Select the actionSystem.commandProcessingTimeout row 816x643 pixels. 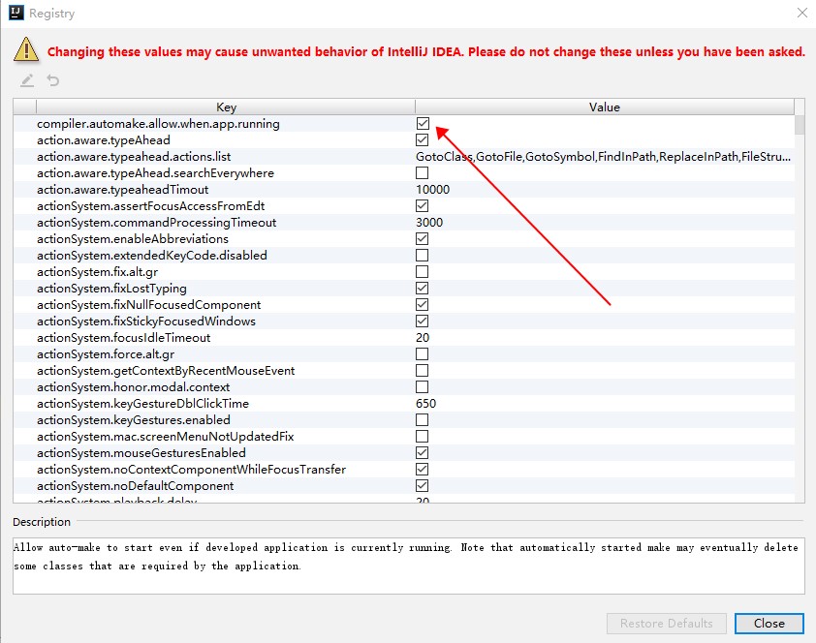pyautogui.click(x=157, y=223)
